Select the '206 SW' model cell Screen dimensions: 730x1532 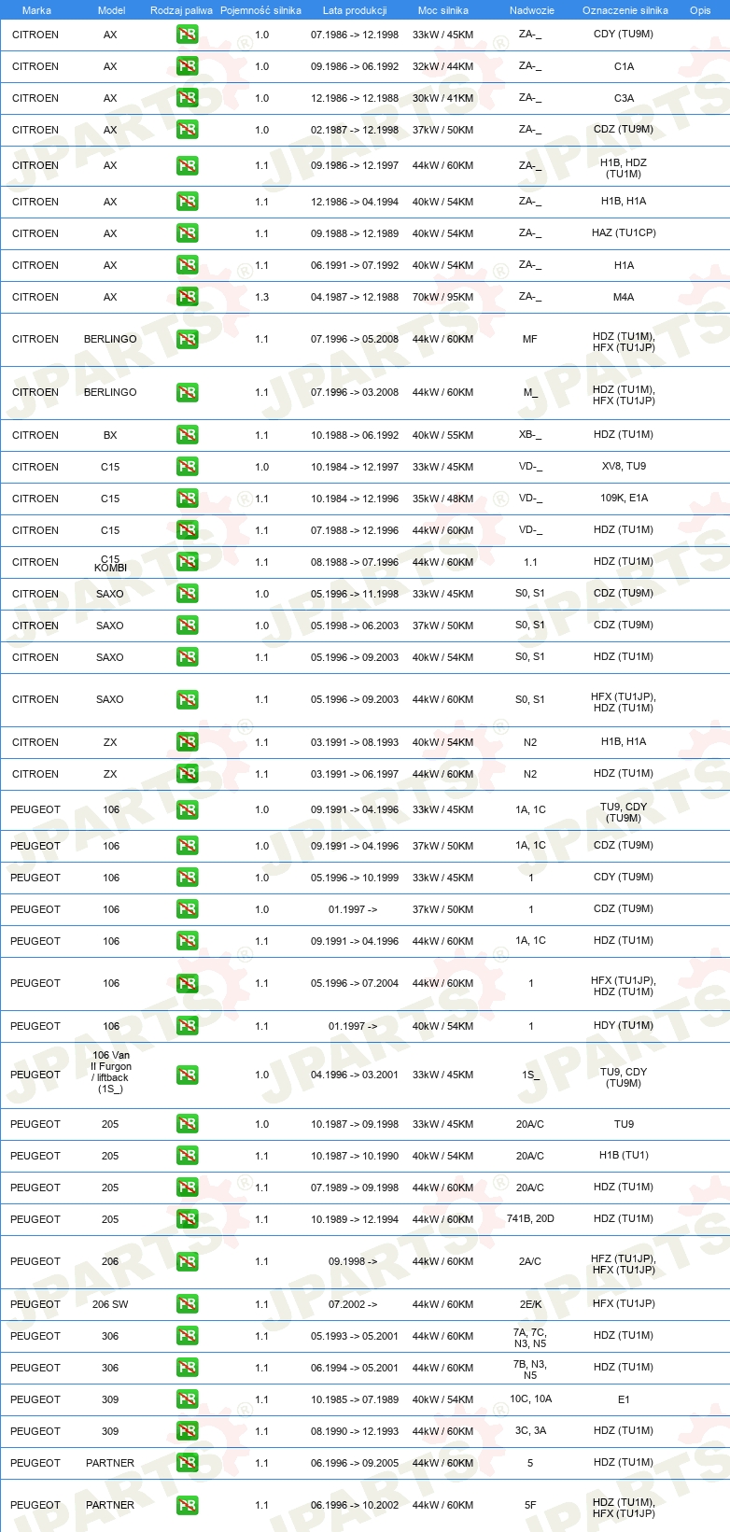(110, 1304)
